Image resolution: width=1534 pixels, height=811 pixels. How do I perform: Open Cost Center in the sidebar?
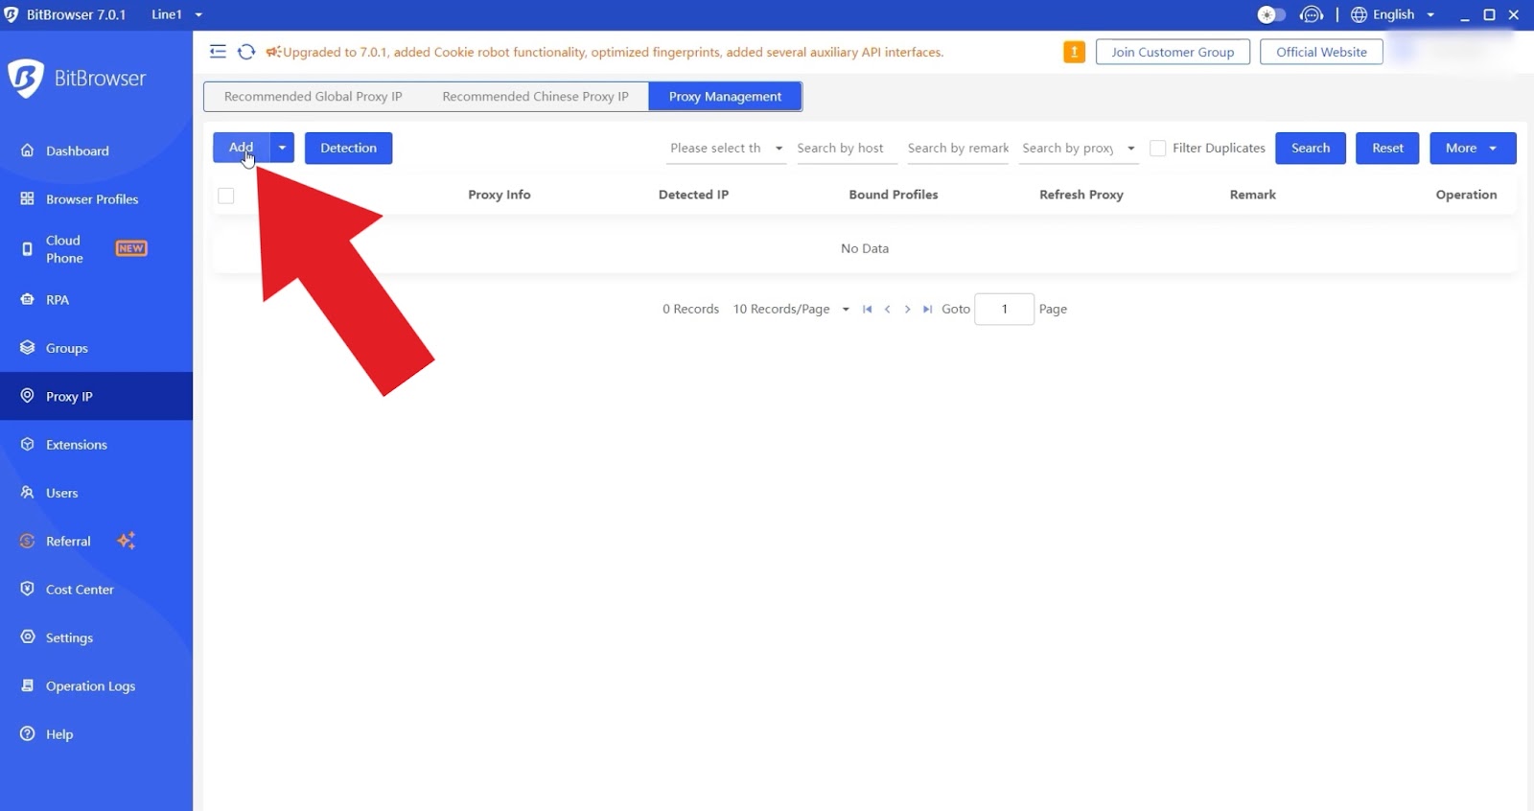(x=96, y=590)
